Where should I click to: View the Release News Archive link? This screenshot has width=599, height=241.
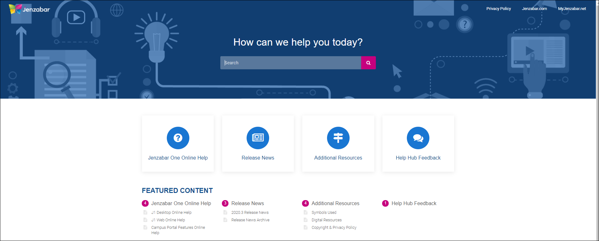[x=250, y=220]
